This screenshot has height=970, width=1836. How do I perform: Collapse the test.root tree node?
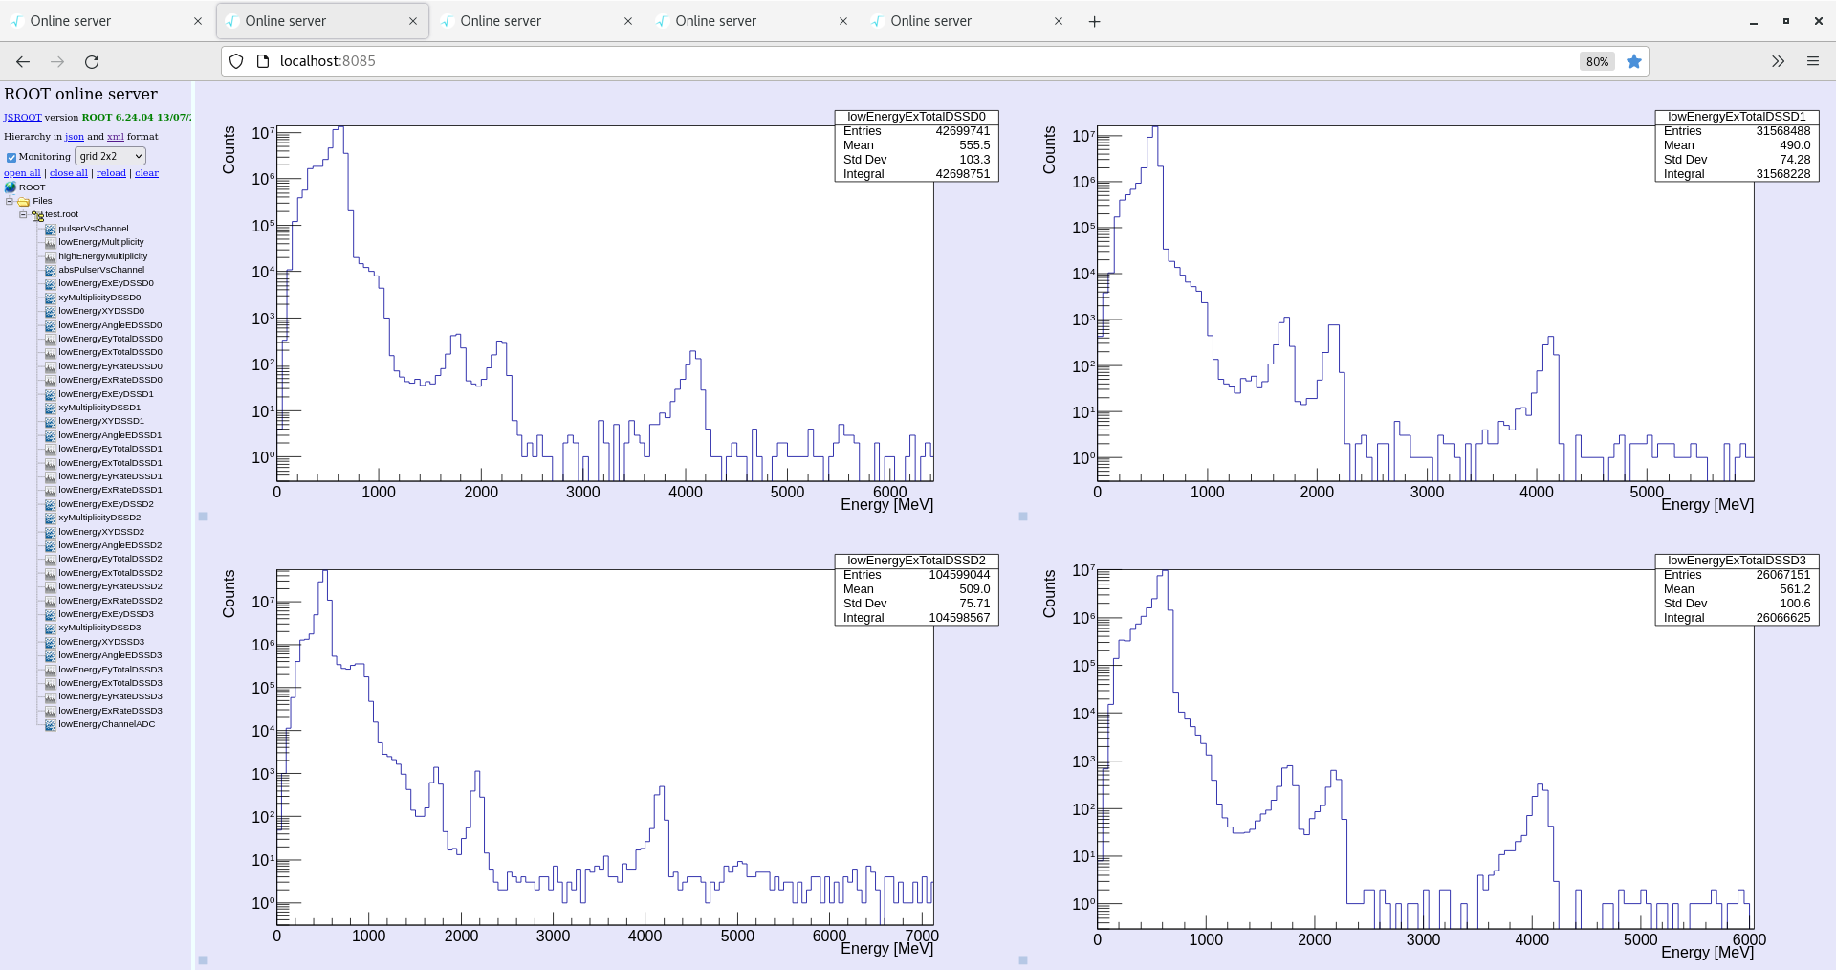click(23, 215)
